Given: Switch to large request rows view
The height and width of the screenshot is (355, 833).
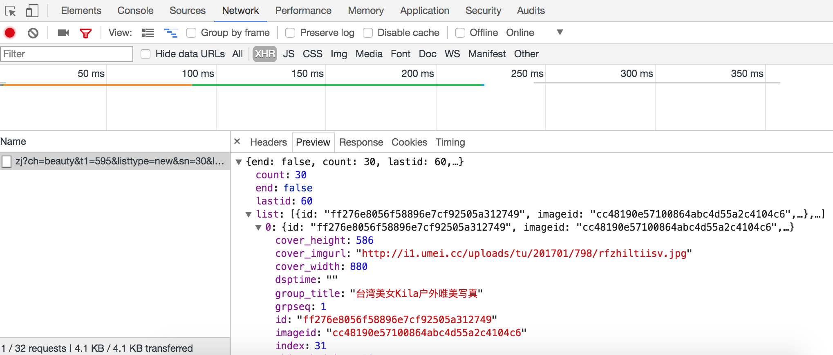Looking at the screenshot, I should (x=148, y=33).
